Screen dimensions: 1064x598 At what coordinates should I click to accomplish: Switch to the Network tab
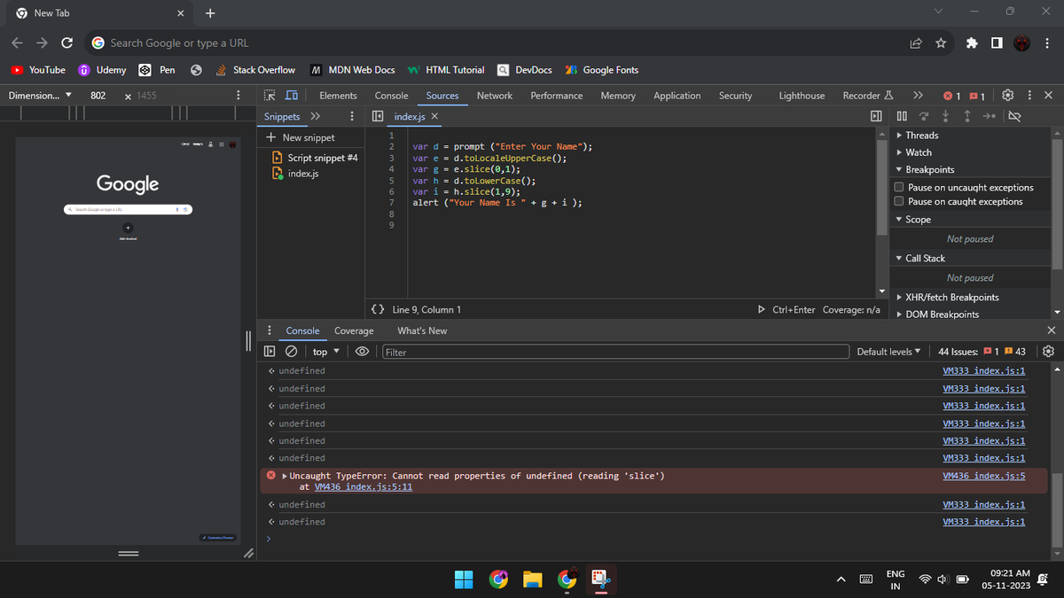[x=494, y=96]
